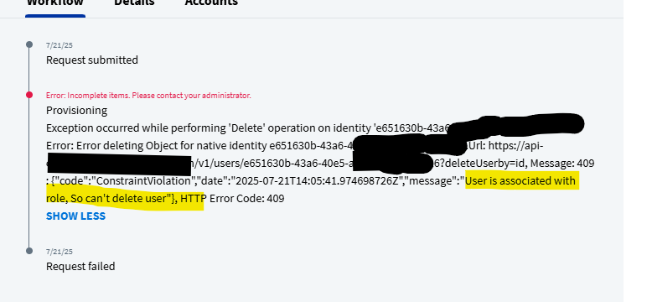This screenshot has width=652, height=302.
Task: Click the grey dot beside Request submitted
Action: tap(29, 44)
